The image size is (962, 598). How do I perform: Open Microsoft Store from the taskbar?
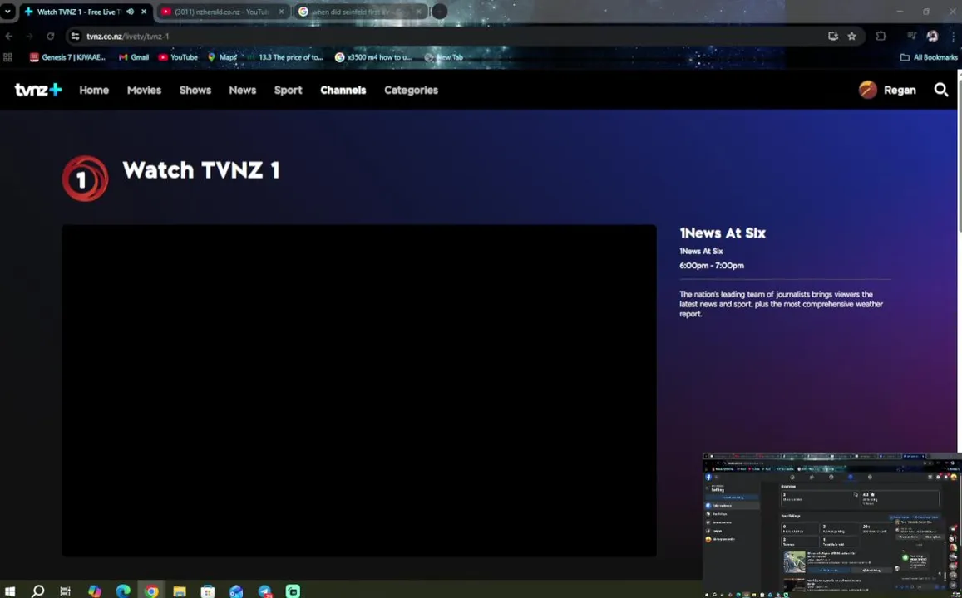click(x=208, y=591)
